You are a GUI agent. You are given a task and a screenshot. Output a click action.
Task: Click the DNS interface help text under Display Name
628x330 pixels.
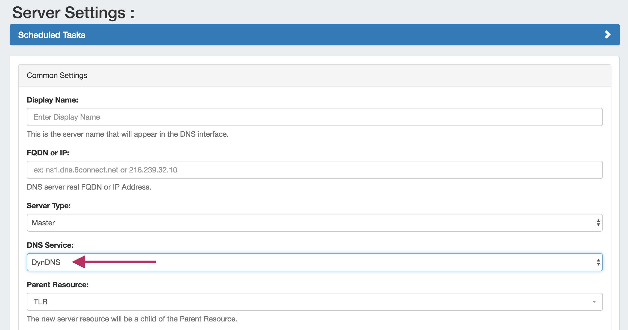click(x=127, y=134)
